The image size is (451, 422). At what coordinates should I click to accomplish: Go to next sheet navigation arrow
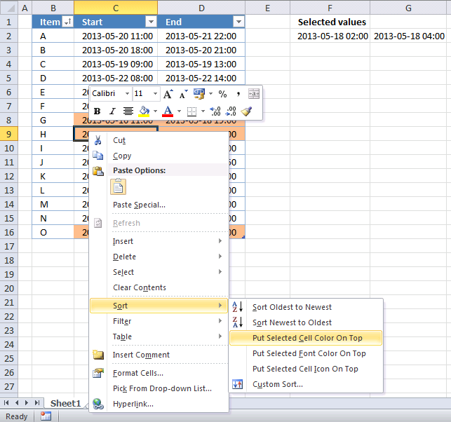(27, 403)
